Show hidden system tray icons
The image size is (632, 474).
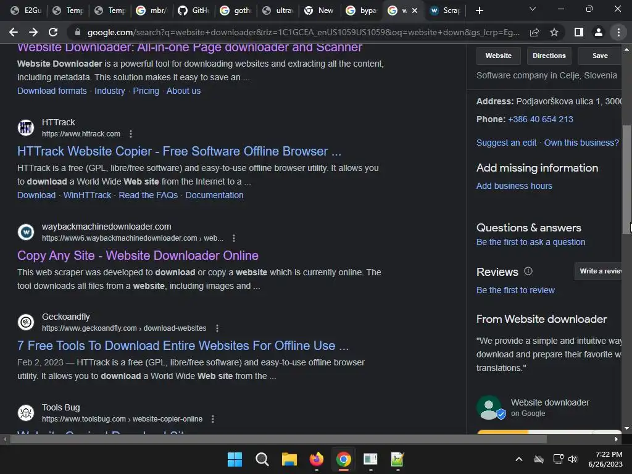pos(519,459)
